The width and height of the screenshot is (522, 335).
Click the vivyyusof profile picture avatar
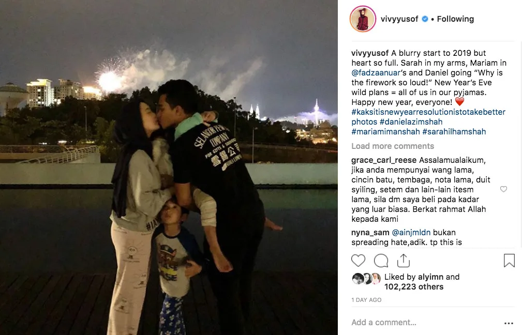coord(363,19)
